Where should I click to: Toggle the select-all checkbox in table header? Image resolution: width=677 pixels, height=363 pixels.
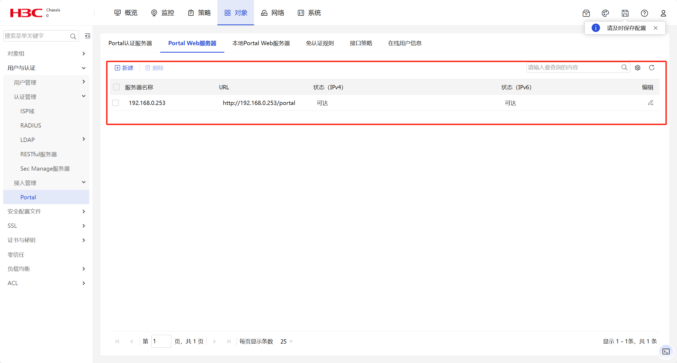click(116, 87)
